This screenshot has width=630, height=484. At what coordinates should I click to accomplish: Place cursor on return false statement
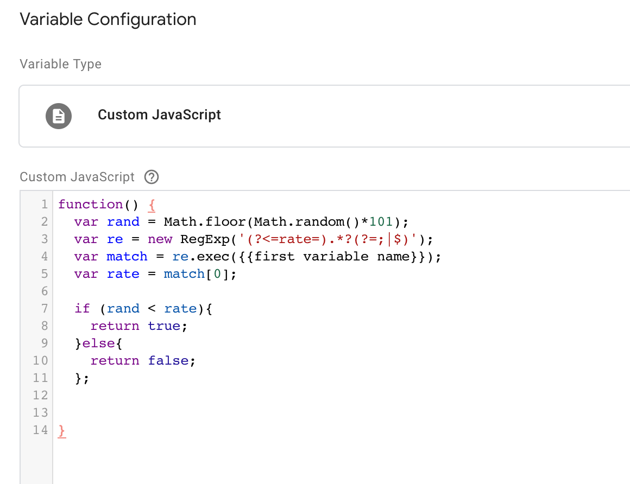[142, 361]
